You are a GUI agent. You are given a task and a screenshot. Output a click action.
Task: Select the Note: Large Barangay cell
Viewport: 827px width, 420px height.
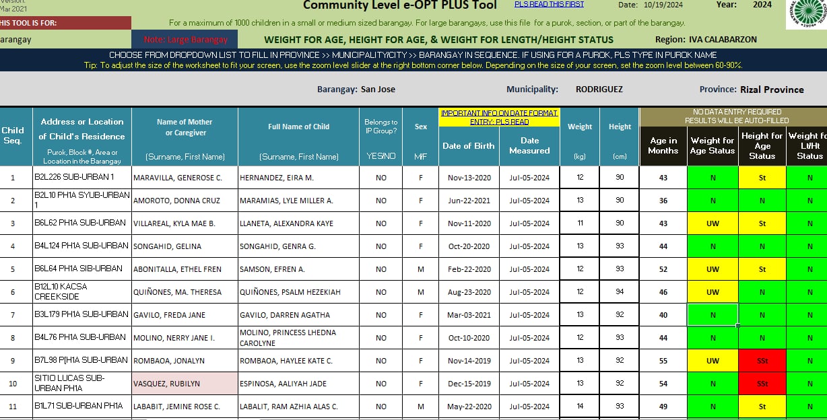pyautogui.click(x=185, y=40)
